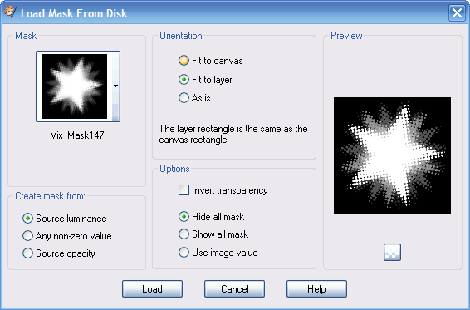Viewport: 470px width, 310px height.
Task: Close the Load Mask From Disk dialog
Action: point(457,13)
